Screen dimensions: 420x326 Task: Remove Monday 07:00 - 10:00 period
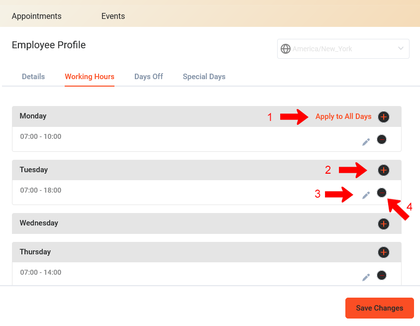381,139
